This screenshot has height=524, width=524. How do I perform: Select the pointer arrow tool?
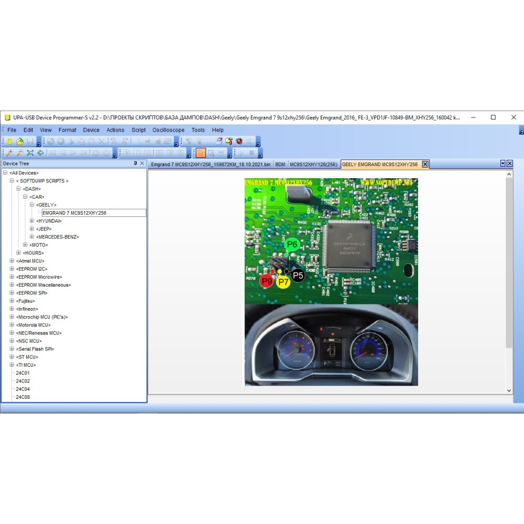[x=201, y=153]
